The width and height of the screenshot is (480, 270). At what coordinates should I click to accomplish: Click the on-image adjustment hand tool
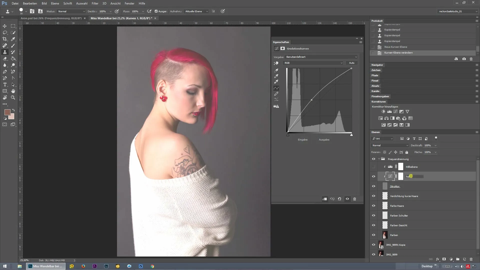coord(276,63)
